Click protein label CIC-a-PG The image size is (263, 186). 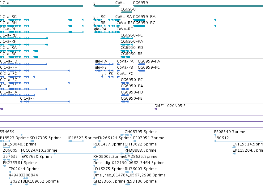click(x=9, y=80)
